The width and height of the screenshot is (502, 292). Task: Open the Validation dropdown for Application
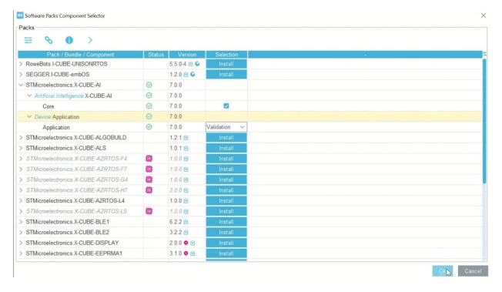(226, 127)
